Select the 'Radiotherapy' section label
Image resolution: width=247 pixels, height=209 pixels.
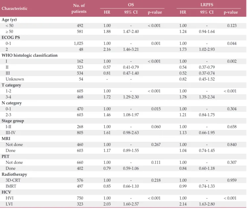14,174
